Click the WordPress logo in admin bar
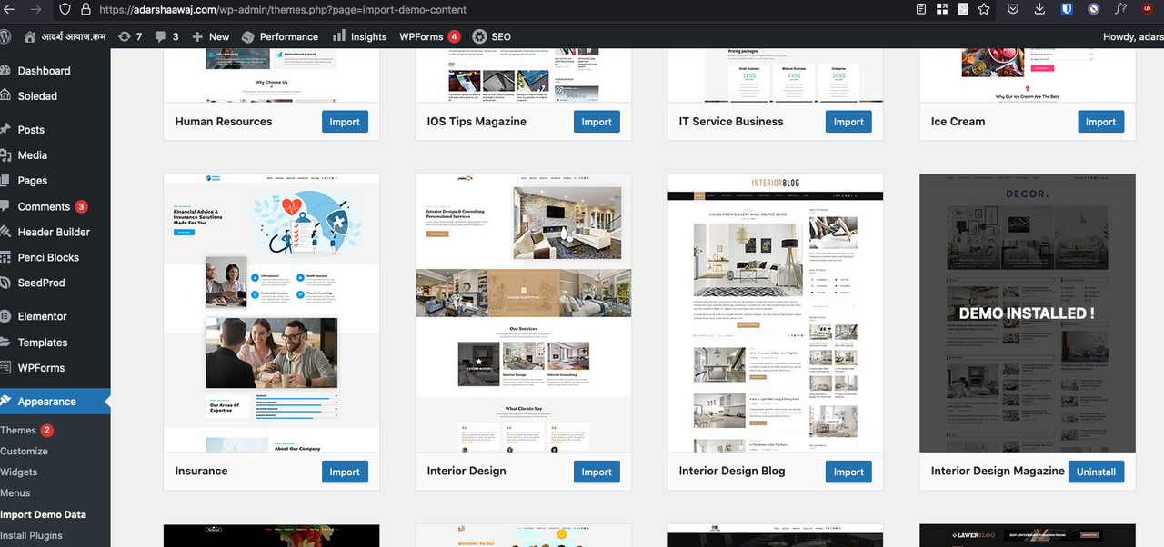Screen dimensions: 1164x547 click(5, 36)
